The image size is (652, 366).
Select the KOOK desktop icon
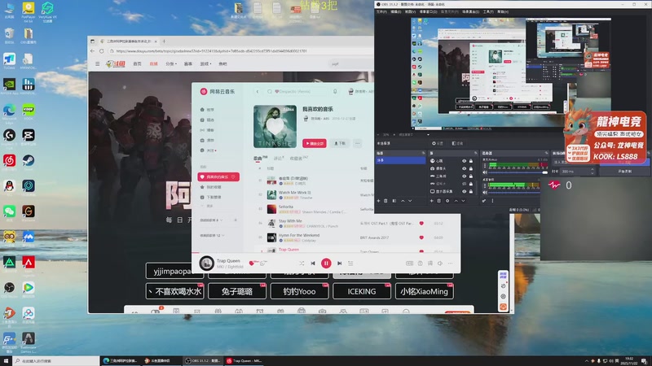click(29, 111)
